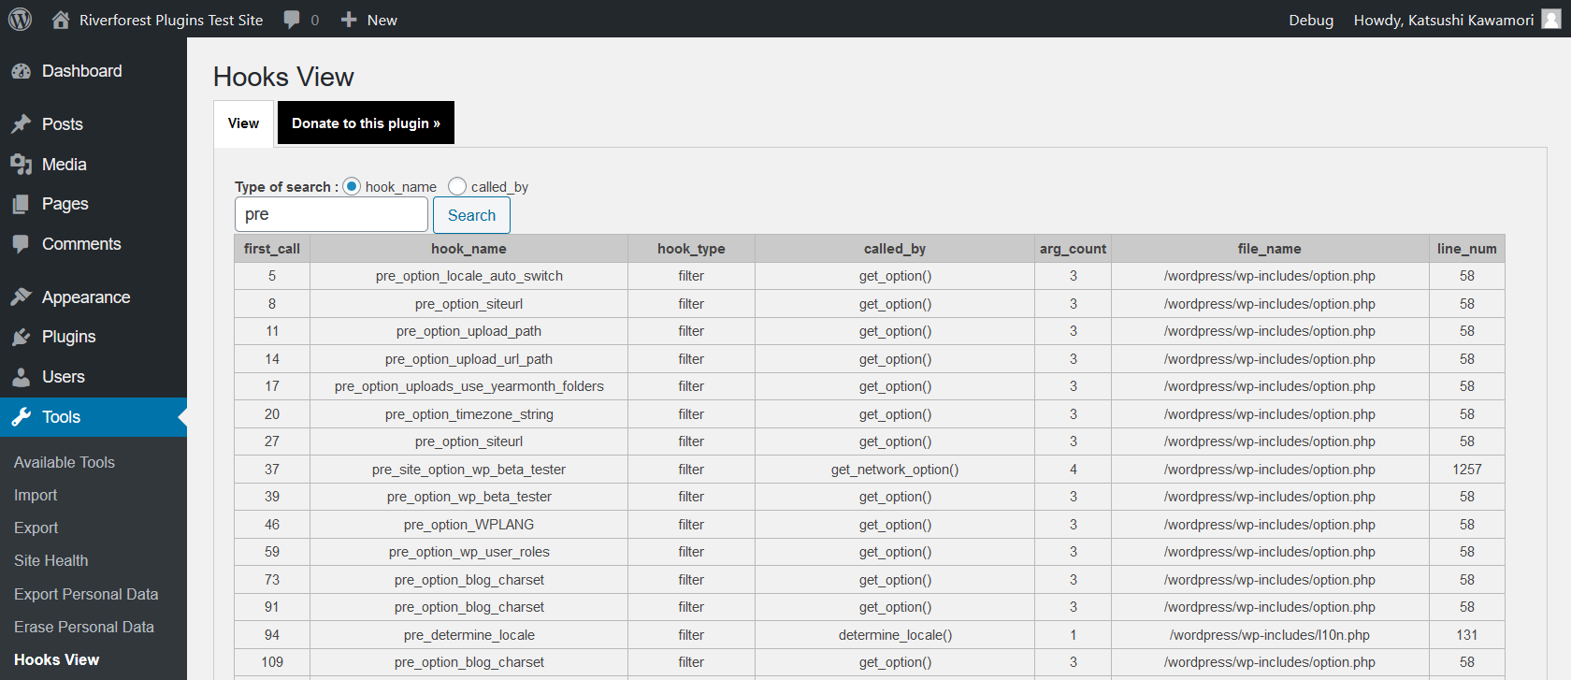Click pre_option_upload_path cell
Screen dimensions: 1571x680
tap(468, 331)
